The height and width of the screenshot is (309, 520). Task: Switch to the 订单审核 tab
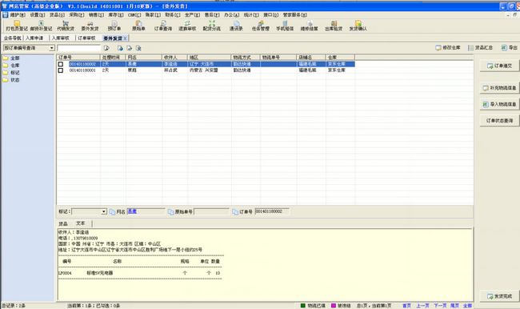86,38
